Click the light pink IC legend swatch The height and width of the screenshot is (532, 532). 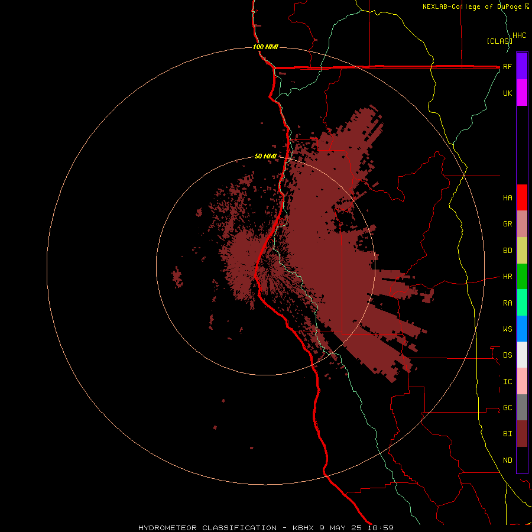click(522, 381)
